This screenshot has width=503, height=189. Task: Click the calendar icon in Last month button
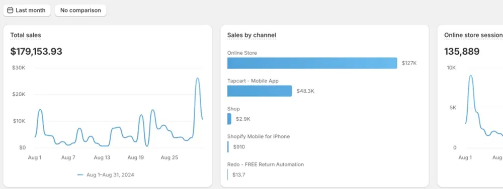click(10, 10)
